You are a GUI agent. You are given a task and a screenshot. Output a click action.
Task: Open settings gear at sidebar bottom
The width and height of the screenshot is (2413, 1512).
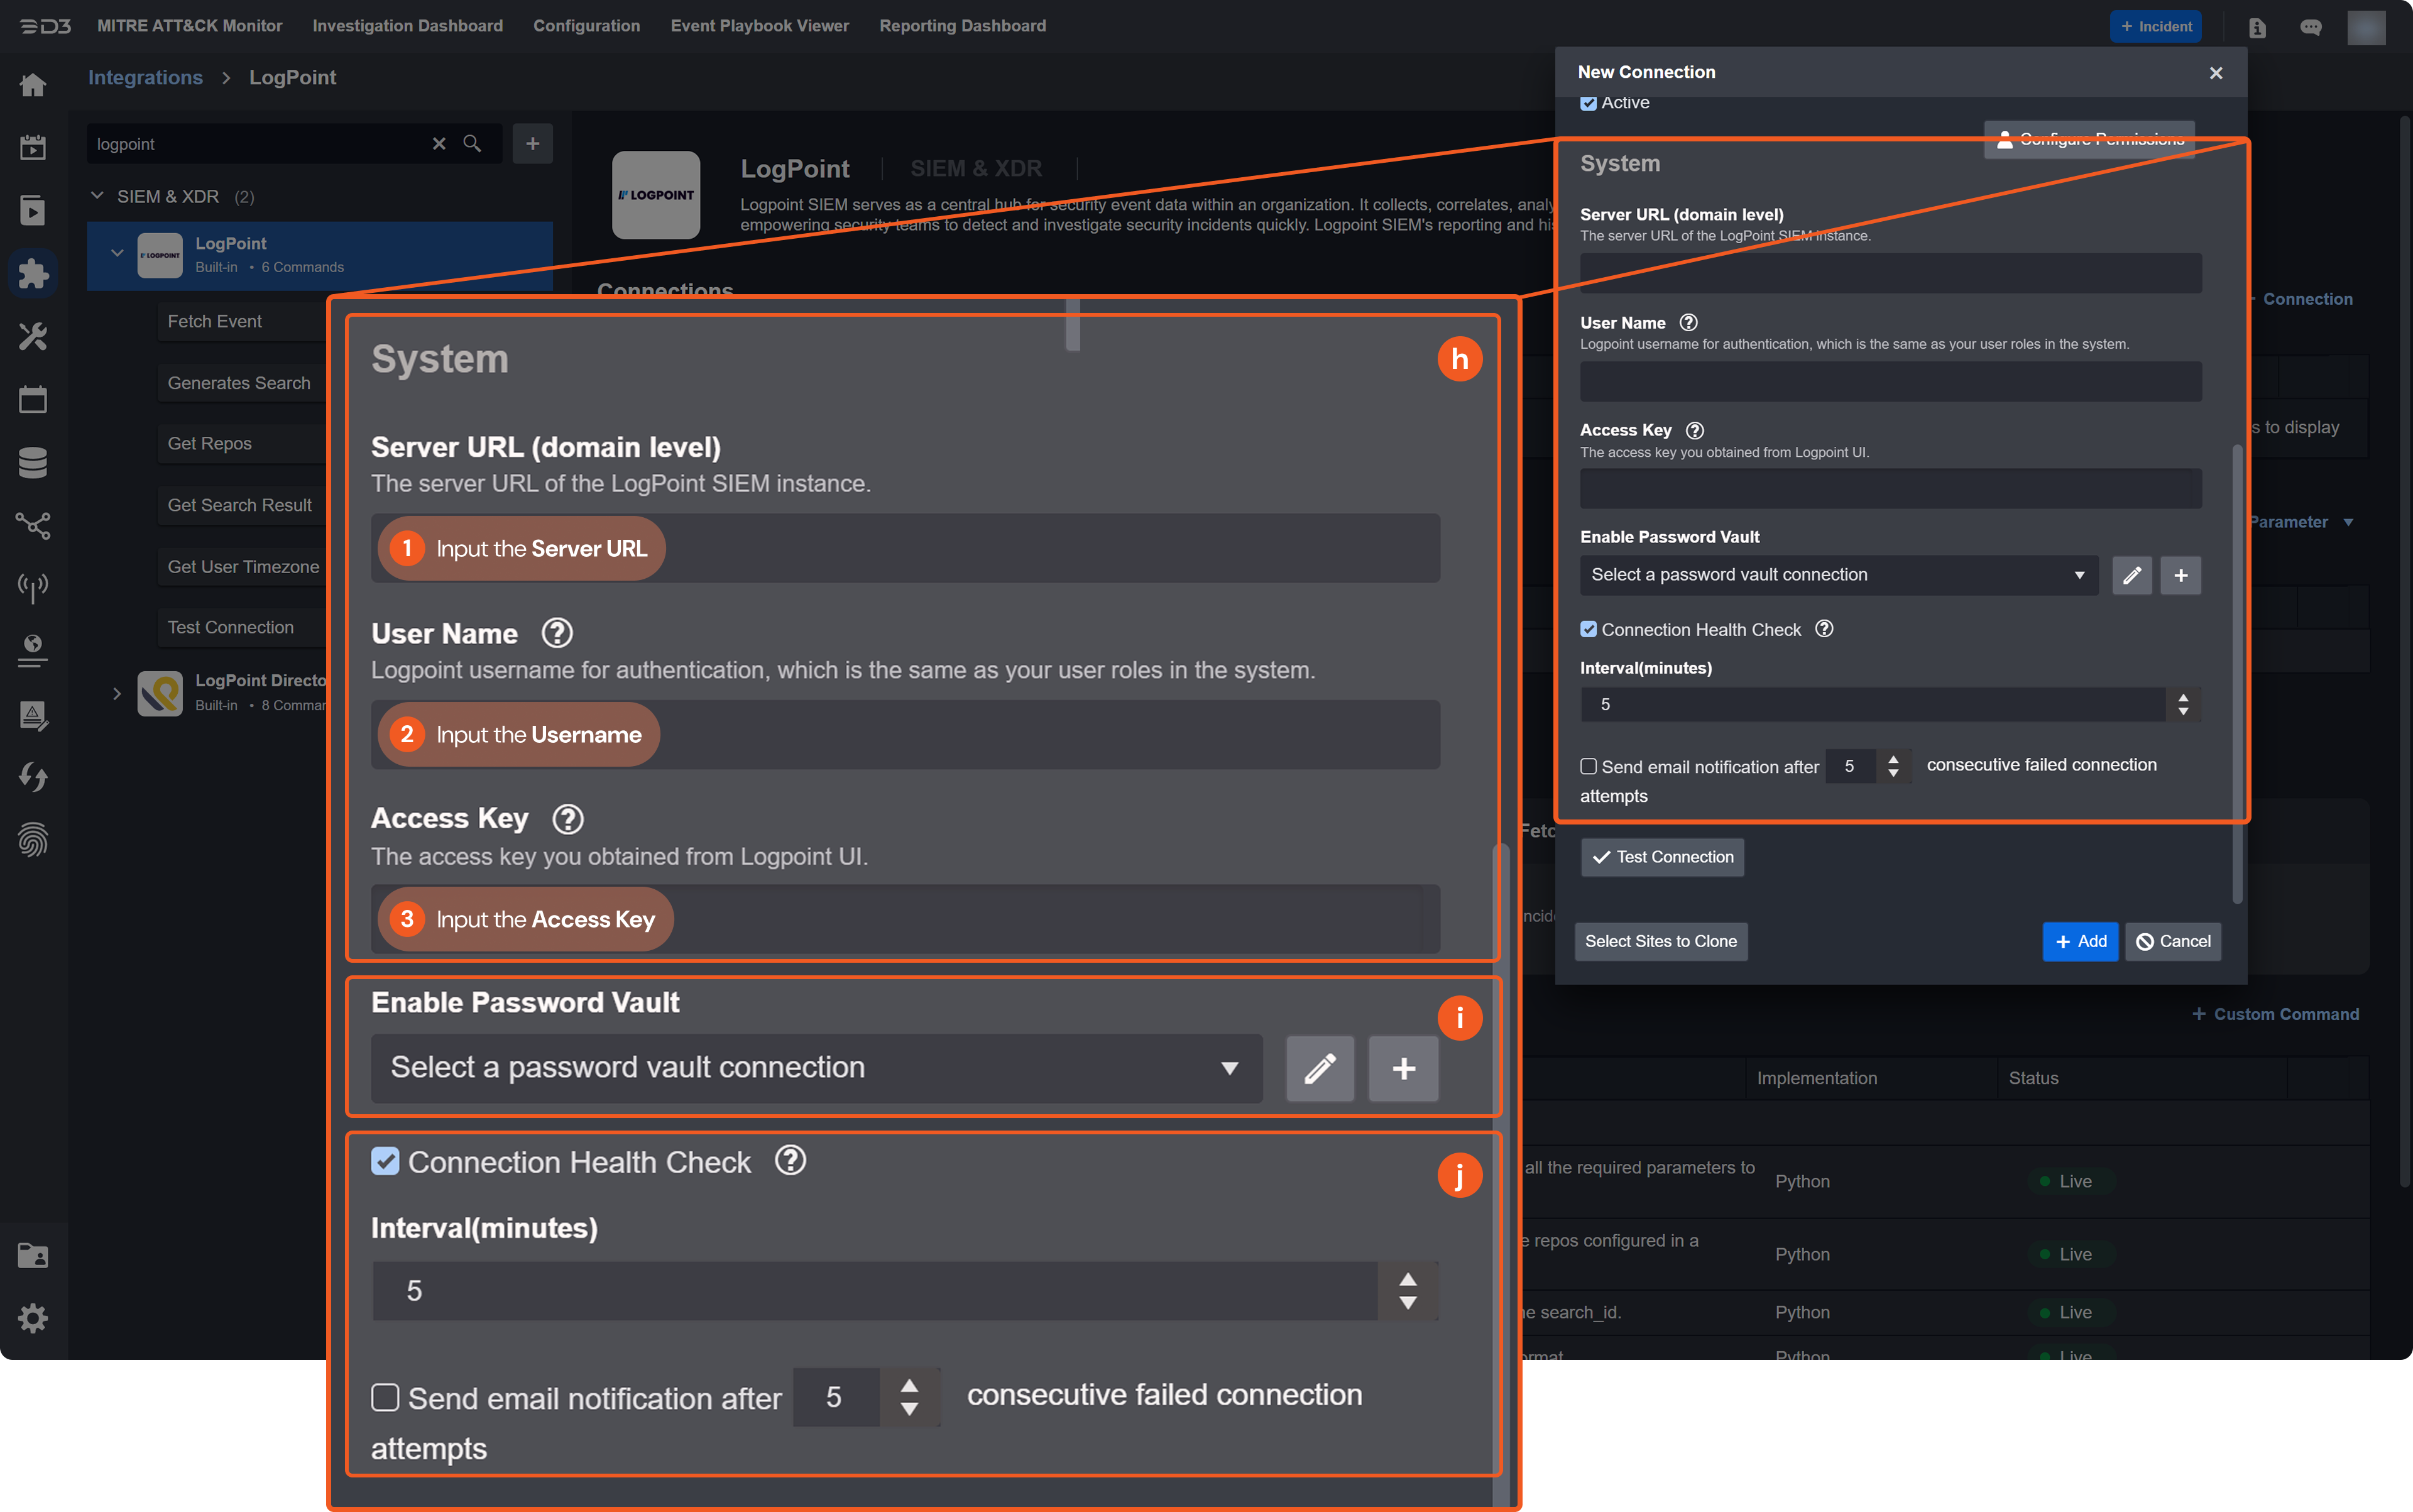[33, 1318]
